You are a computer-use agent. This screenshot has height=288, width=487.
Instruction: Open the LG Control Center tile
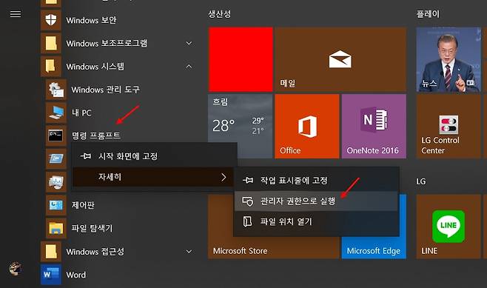click(x=449, y=126)
